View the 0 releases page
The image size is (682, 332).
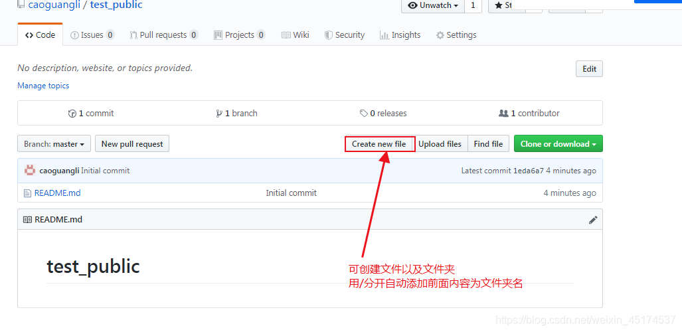tap(383, 113)
